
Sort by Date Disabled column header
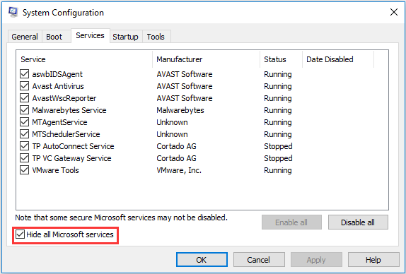tap(338, 59)
